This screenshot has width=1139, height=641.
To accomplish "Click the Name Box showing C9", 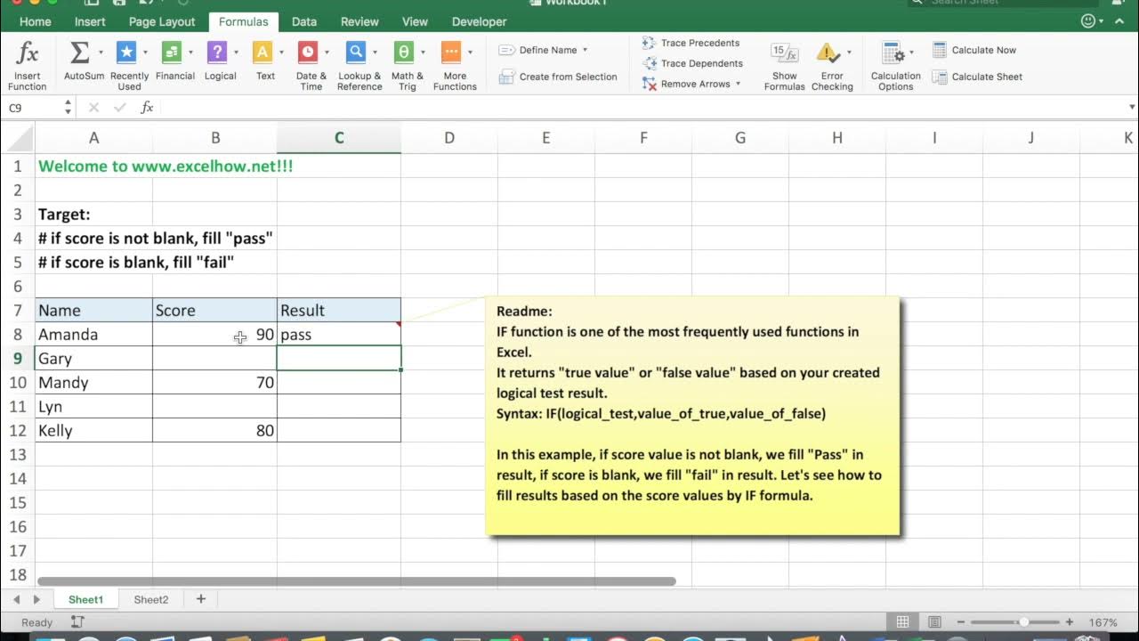I will click(32, 108).
